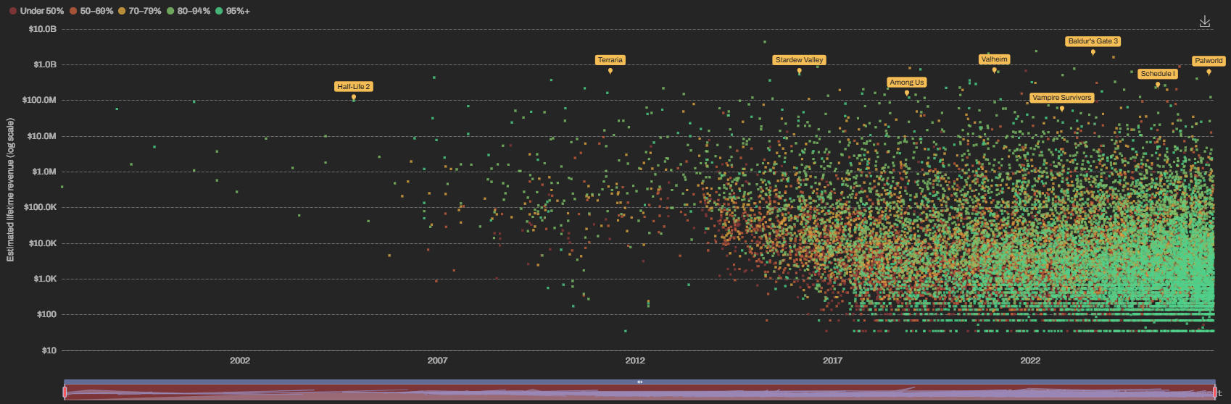Click the pin marker below Palworld

coord(1209,72)
